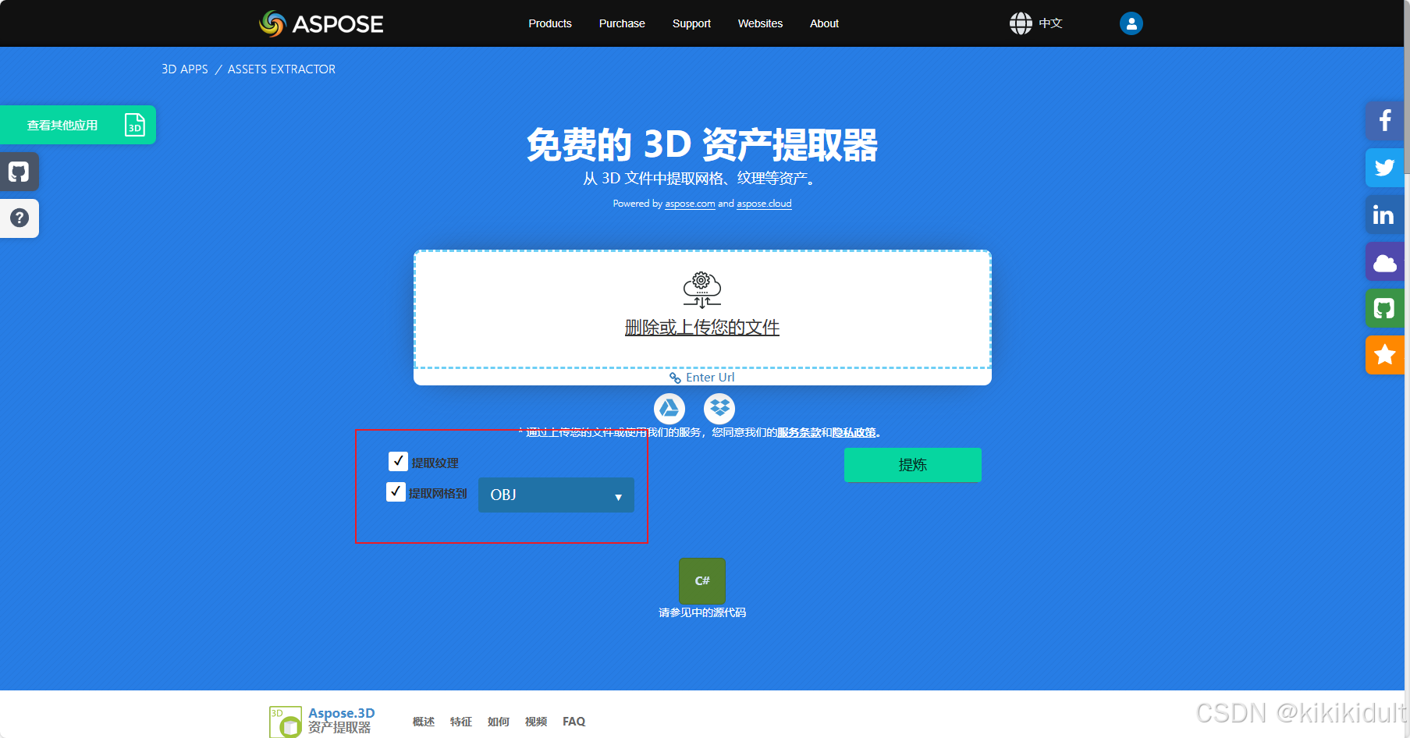Viewport: 1410px width, 738px height.
Task: Go to ASSETS EXTRACTOR breadcrumb
Action: click(x=282, y=69)
